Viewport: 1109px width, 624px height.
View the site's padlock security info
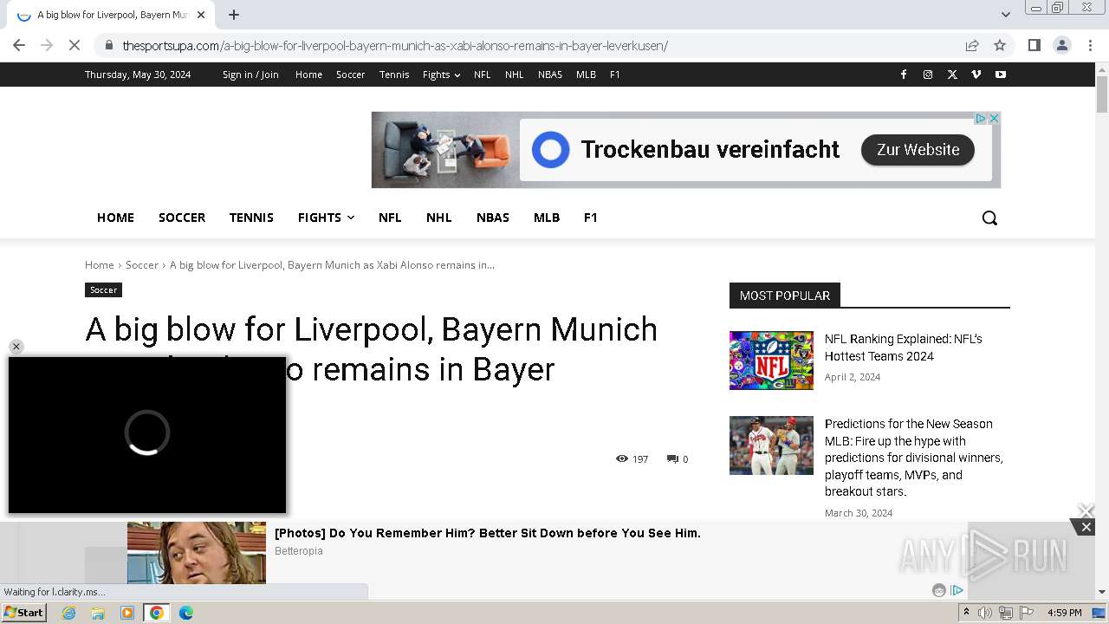[108, 45]
